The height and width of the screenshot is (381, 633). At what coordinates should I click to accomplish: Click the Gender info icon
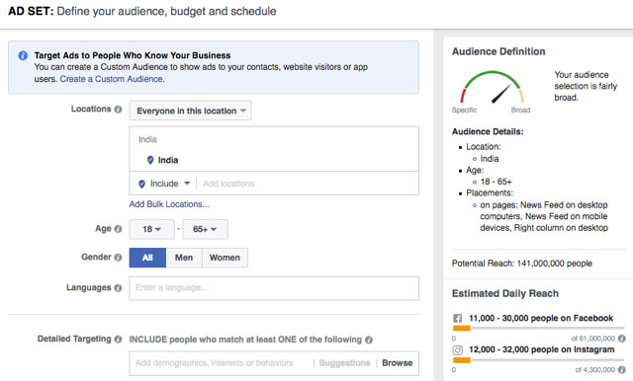(118, 258)
